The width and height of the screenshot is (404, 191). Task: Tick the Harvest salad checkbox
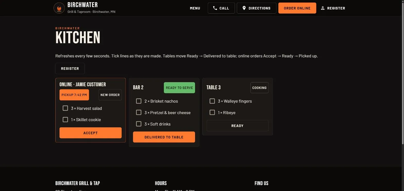(x=65, y=108)
